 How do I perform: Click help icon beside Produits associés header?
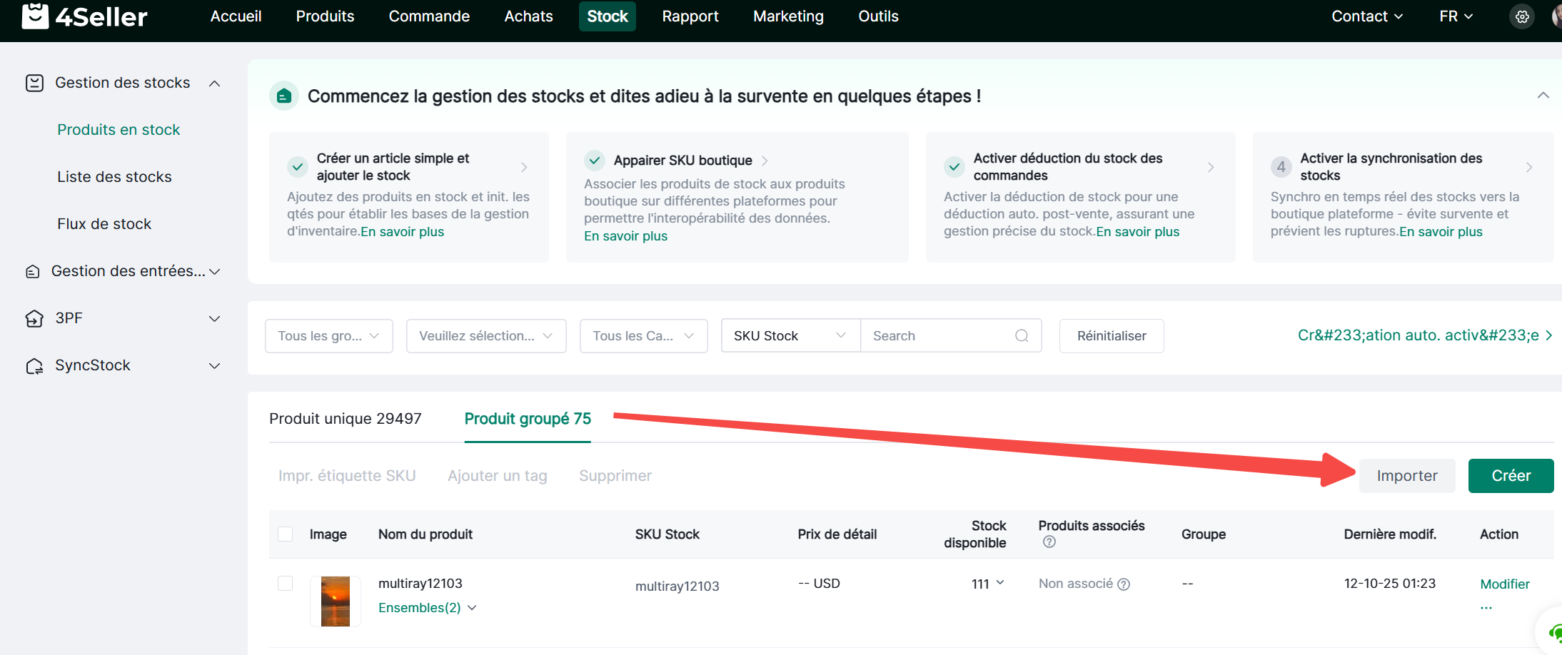tap(1049, 542)
